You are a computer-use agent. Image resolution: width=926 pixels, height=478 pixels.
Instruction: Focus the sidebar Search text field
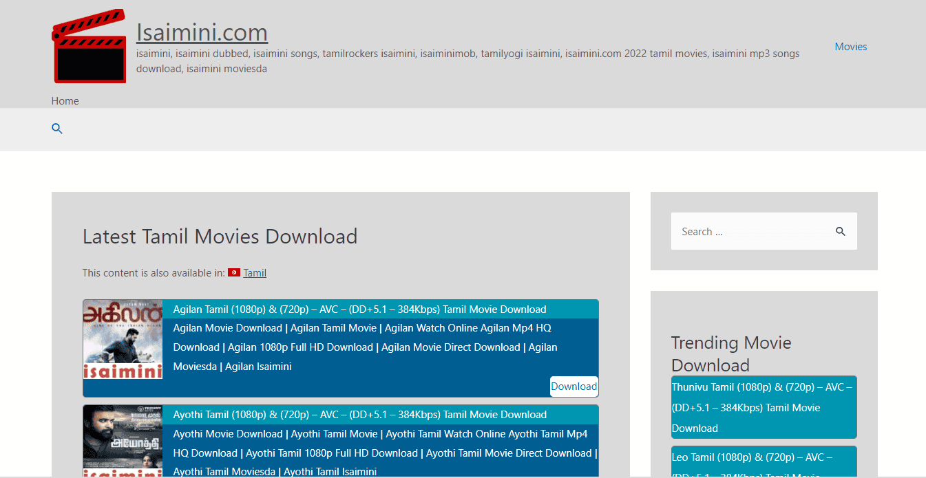point(750,232)
